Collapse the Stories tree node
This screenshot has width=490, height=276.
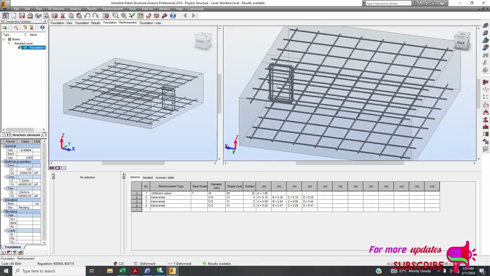[x=4, y=39]
